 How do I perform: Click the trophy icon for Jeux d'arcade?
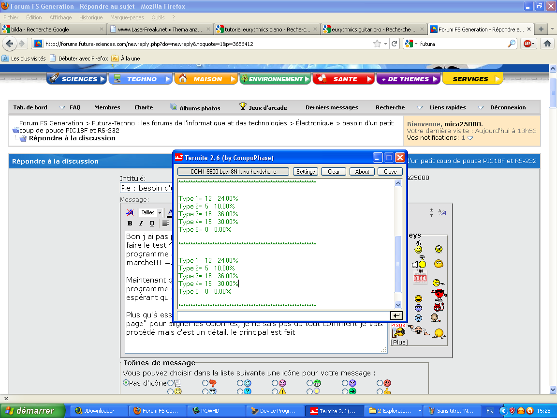tap(243, 106)
